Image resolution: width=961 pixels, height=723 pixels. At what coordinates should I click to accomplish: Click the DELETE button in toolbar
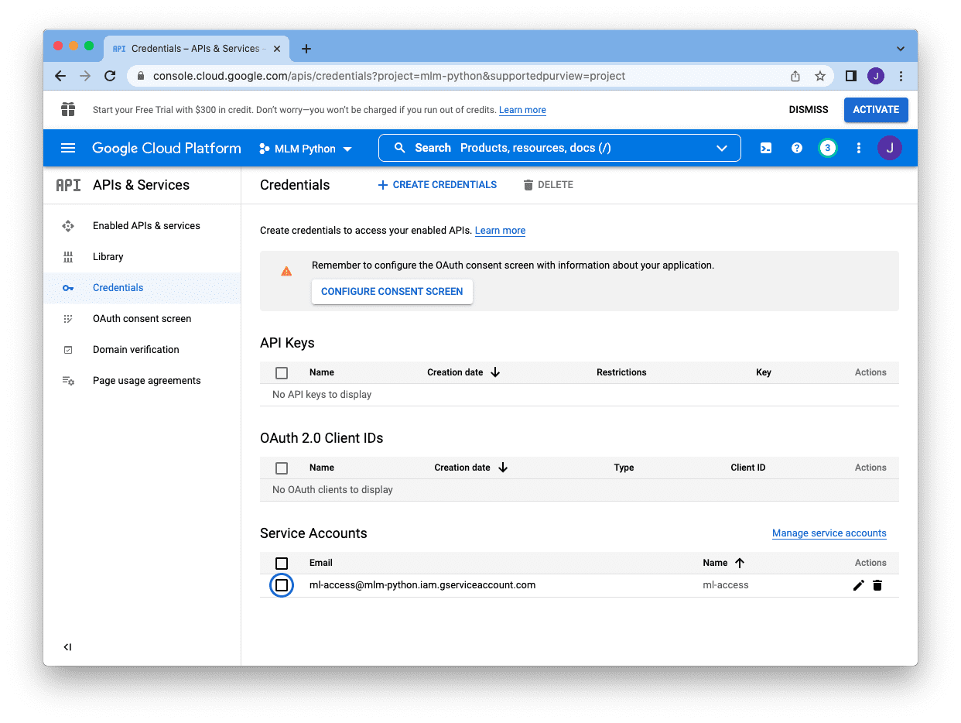click(548, 185)
